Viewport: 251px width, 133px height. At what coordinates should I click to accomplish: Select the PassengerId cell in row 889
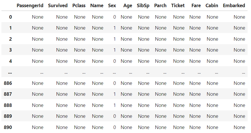(x=38, y=116)
